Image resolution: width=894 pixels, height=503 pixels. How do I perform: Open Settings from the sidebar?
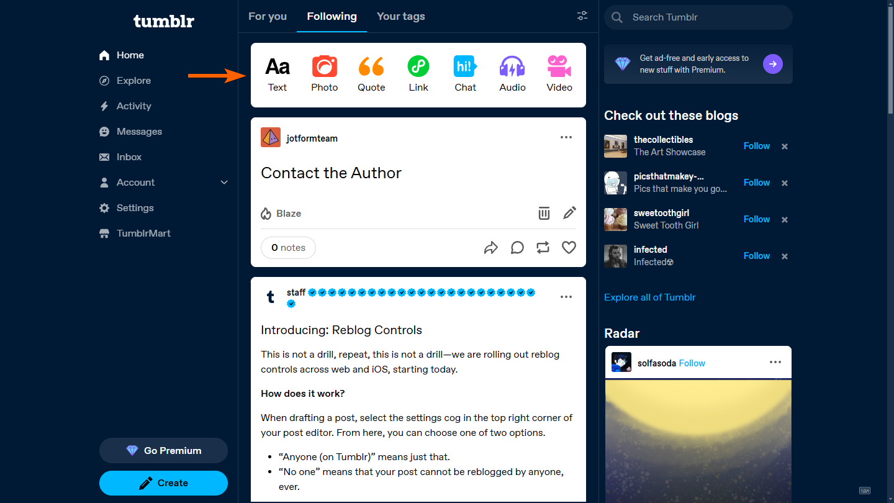click(x=126, y=208)
